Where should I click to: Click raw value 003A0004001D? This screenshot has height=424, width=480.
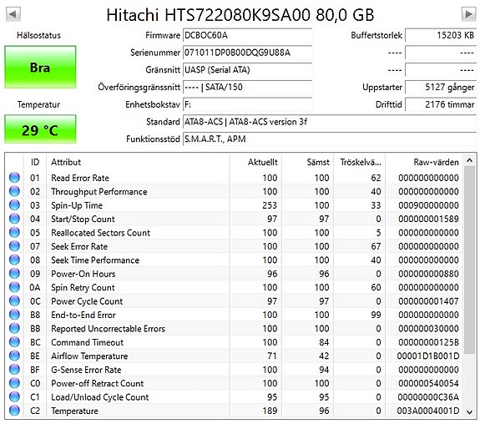point(428,411)
